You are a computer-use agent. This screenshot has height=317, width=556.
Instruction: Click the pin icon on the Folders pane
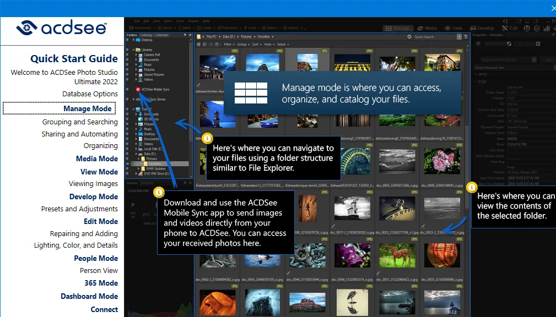tap(185, 35)
